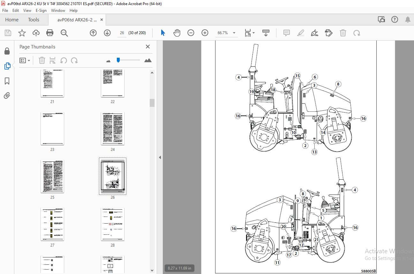The width and height of the screenshot is (414, 274).
Task: Select the page 21 thumbnail
Action: tap(52, 83)
